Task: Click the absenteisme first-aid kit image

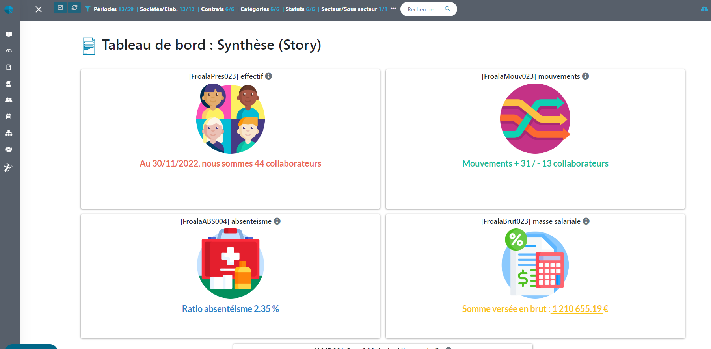Action: (x=231, y=263)
